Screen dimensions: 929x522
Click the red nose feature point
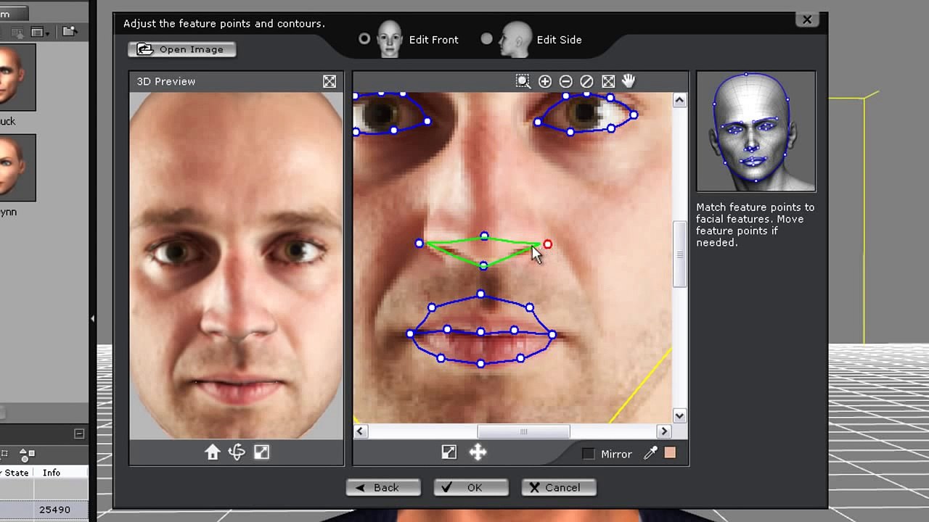click(x=547, y=244)
